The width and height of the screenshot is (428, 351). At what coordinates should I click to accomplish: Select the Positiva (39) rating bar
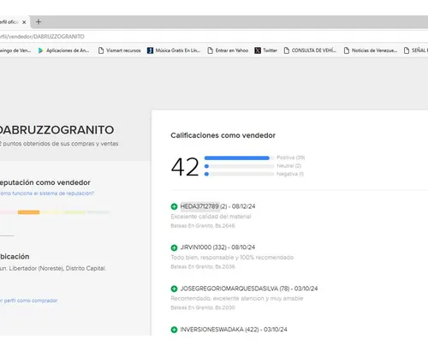point(239,158)
